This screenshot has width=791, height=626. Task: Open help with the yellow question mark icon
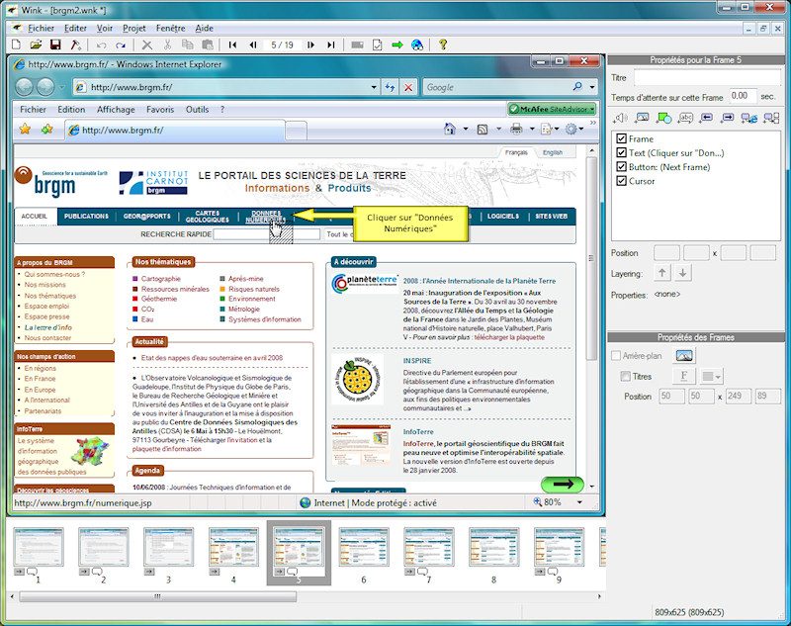(x=443, y=45)
